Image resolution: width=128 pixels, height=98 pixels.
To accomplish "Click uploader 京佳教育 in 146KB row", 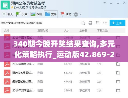I will point(85,90).
